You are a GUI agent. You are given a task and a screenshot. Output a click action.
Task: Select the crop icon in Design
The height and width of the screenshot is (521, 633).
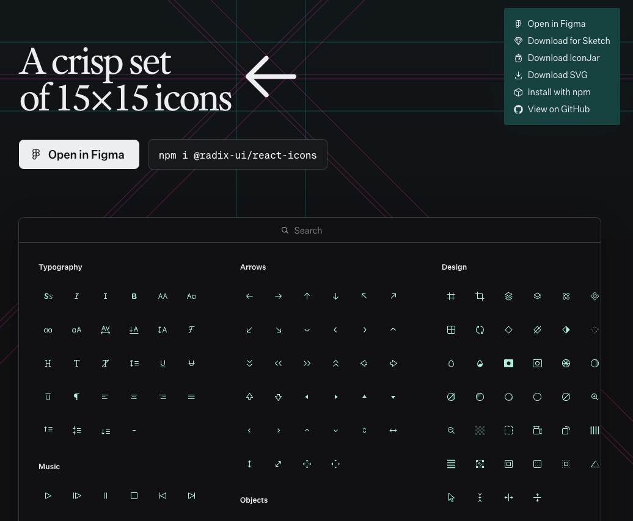[480, 296]
